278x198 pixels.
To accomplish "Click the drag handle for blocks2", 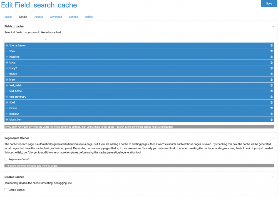I will [7, 114].
